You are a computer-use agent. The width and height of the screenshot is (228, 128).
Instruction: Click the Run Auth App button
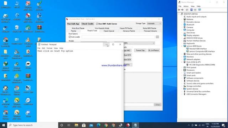tap(73, 24)
